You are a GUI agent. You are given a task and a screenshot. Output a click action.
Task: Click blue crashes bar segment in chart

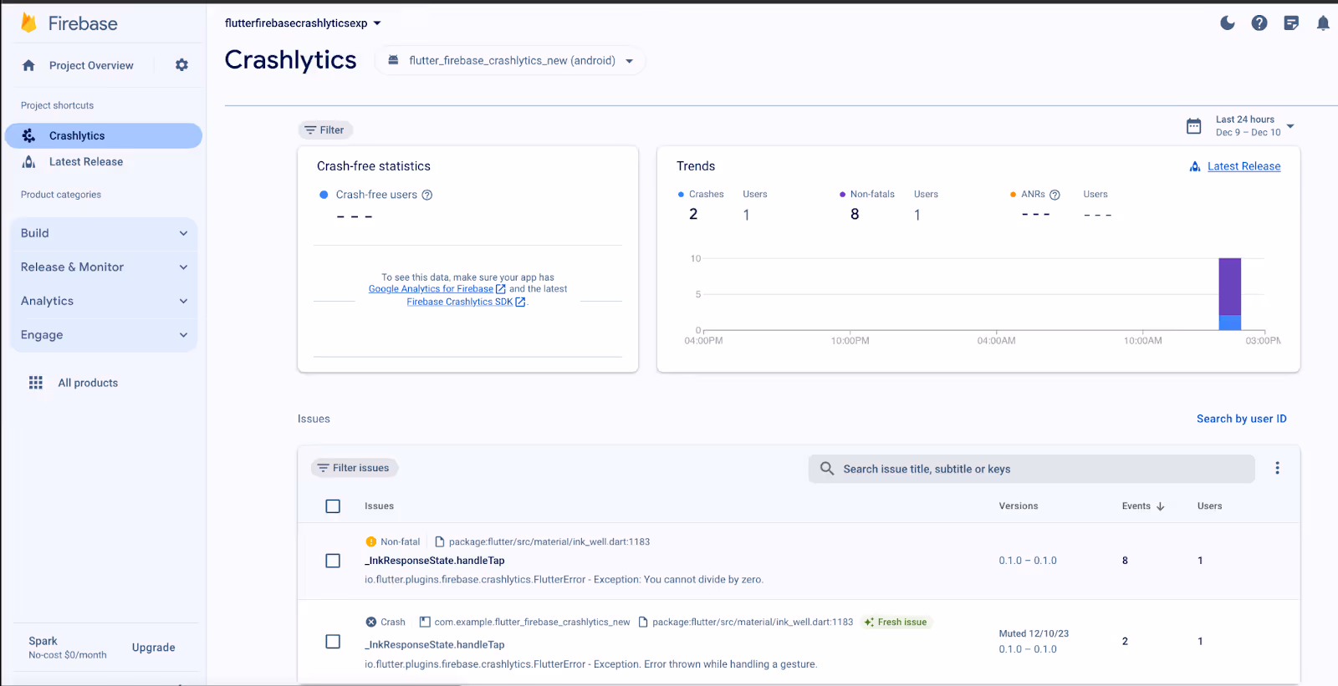(1229, 323)
